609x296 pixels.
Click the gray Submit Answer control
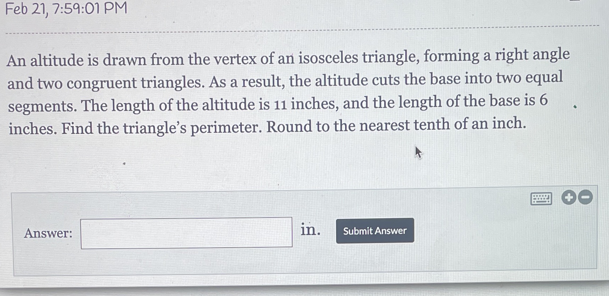374,231
